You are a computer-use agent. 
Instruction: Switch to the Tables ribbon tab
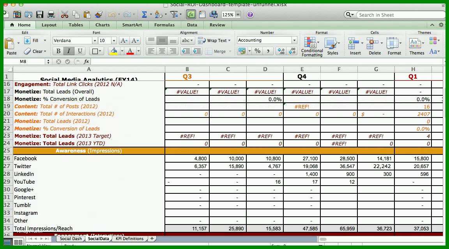coord(76,25)
